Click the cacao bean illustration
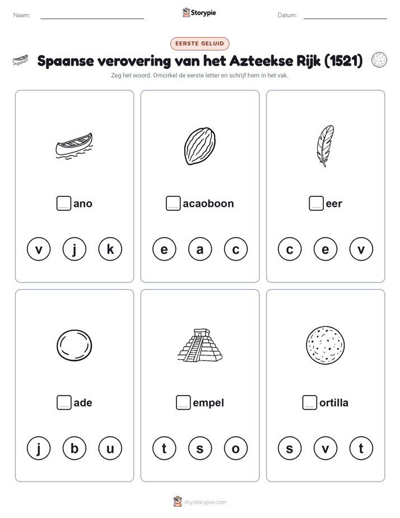 199,146
